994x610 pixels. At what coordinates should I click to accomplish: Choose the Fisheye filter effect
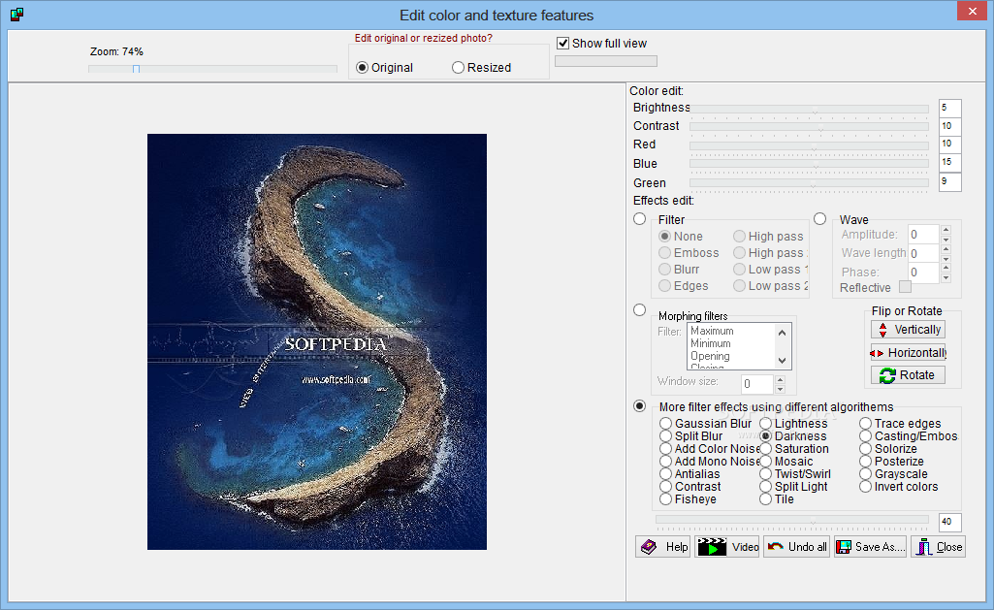(665, 499)
